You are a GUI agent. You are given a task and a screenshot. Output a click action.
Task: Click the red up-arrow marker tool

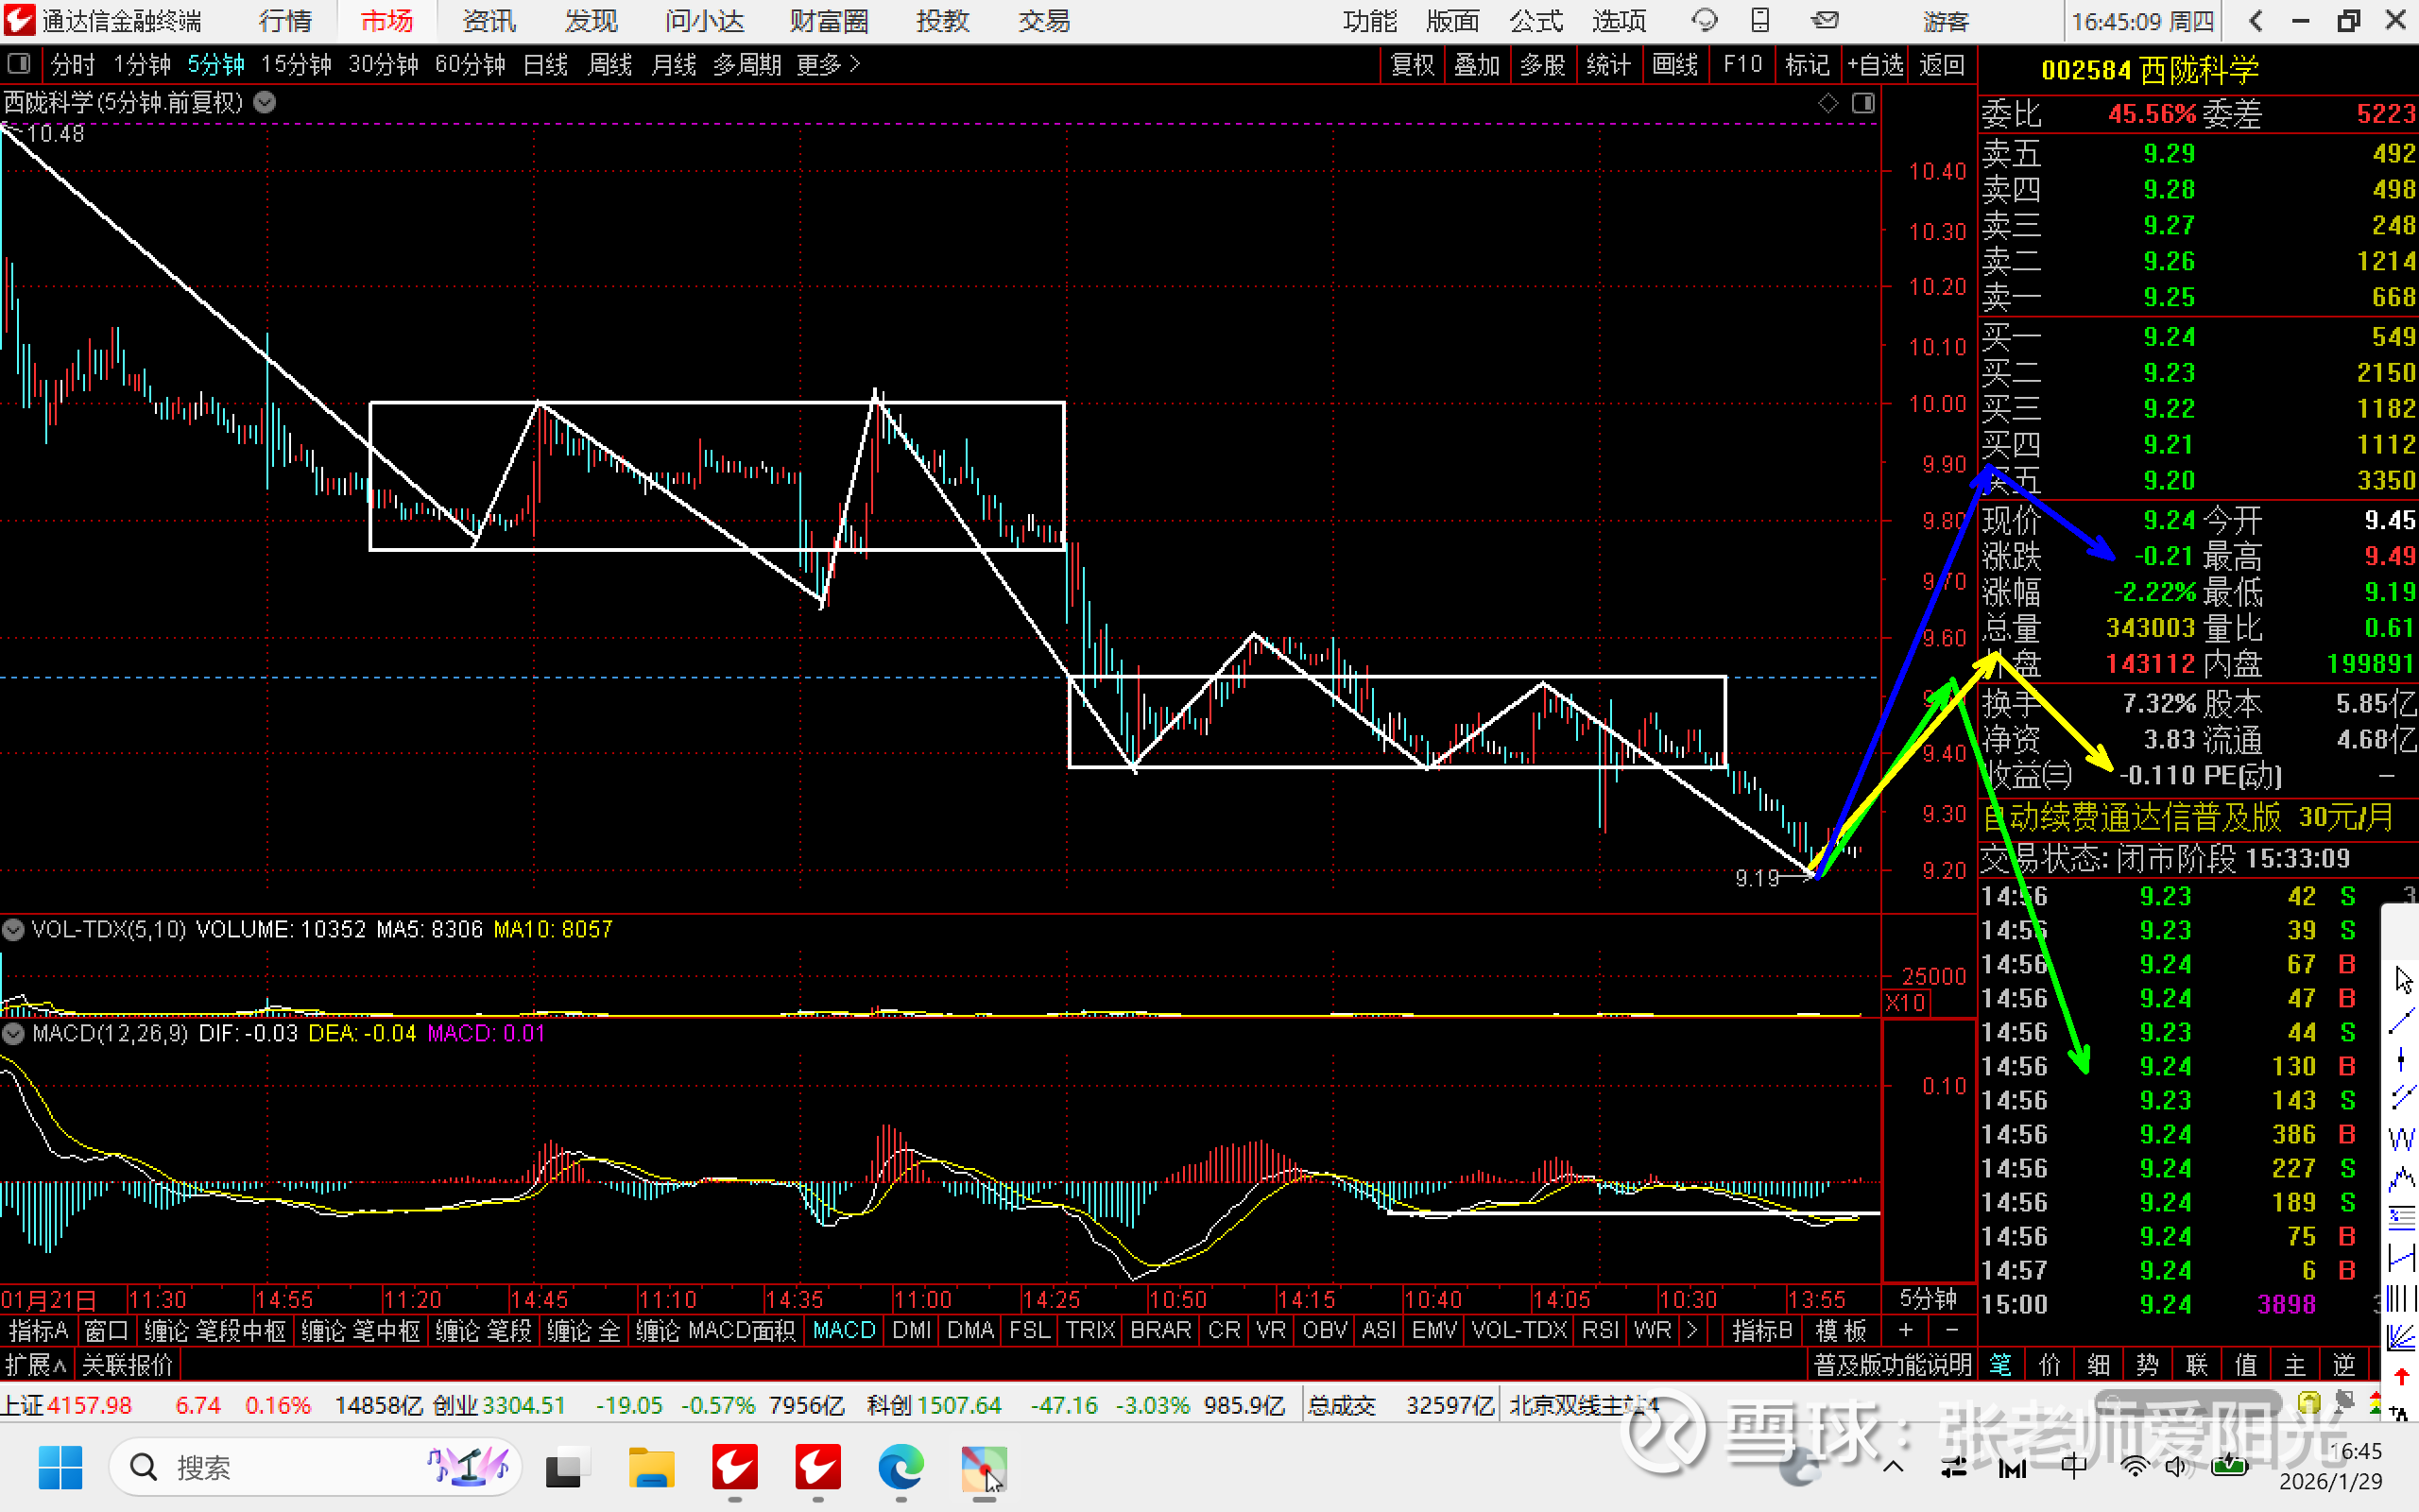(2401, 1377)
